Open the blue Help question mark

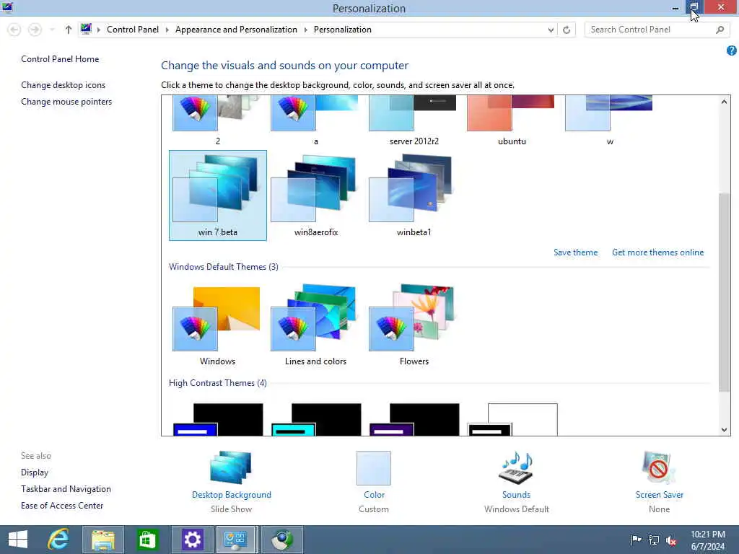[x=732, y=50]
